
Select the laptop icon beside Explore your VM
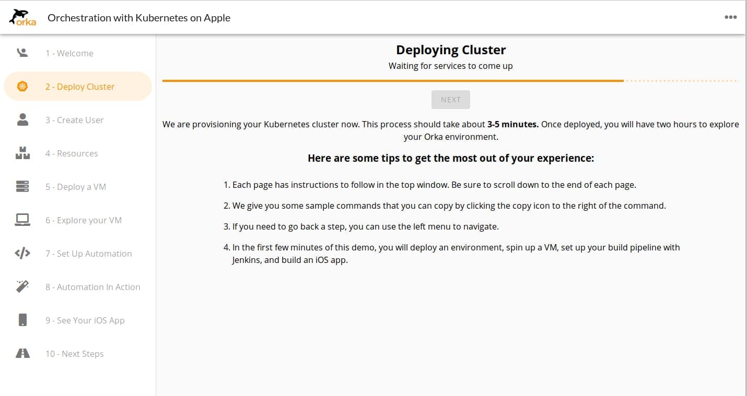[x=21, y=220]
